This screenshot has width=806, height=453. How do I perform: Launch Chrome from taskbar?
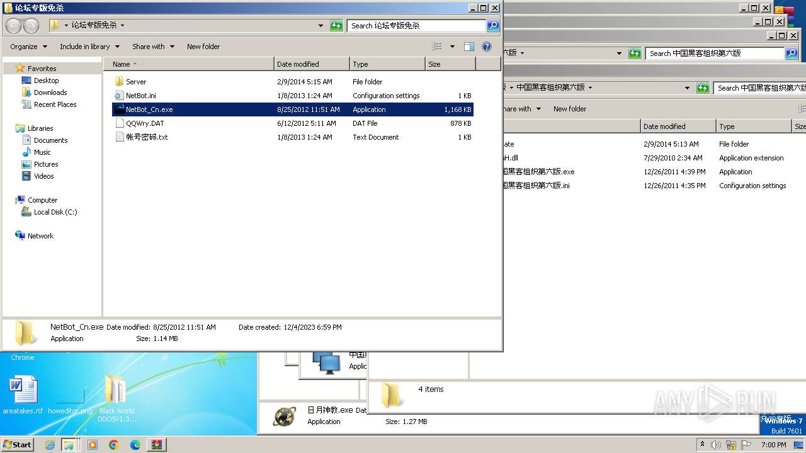tap(114, 445)
